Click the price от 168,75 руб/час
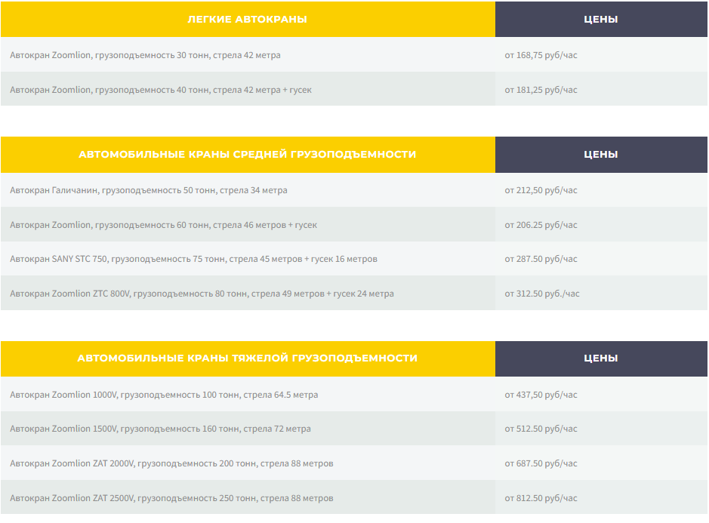Image resolution: width=709 pixels, height=523 pixels. pyautogui.click(x=541, y=55)
